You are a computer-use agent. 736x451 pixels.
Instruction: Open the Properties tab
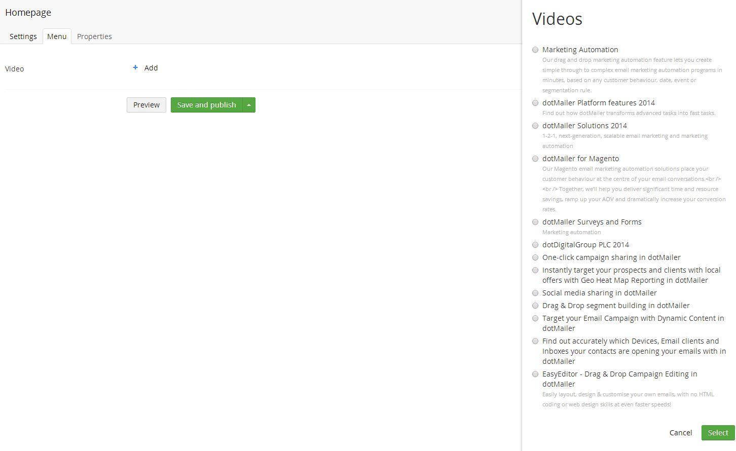[x=94, y=36]
